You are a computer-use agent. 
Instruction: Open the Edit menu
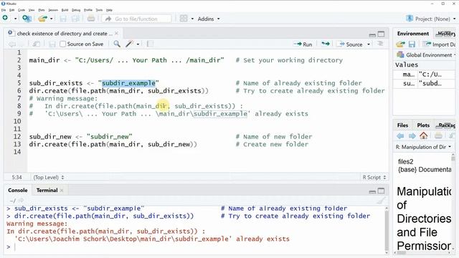[12, 10]
